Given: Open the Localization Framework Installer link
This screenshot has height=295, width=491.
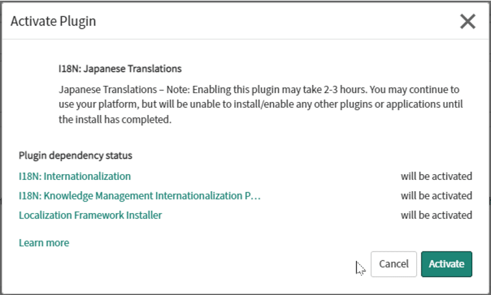Looking at the screenshot, I should [x=90, y=215].
